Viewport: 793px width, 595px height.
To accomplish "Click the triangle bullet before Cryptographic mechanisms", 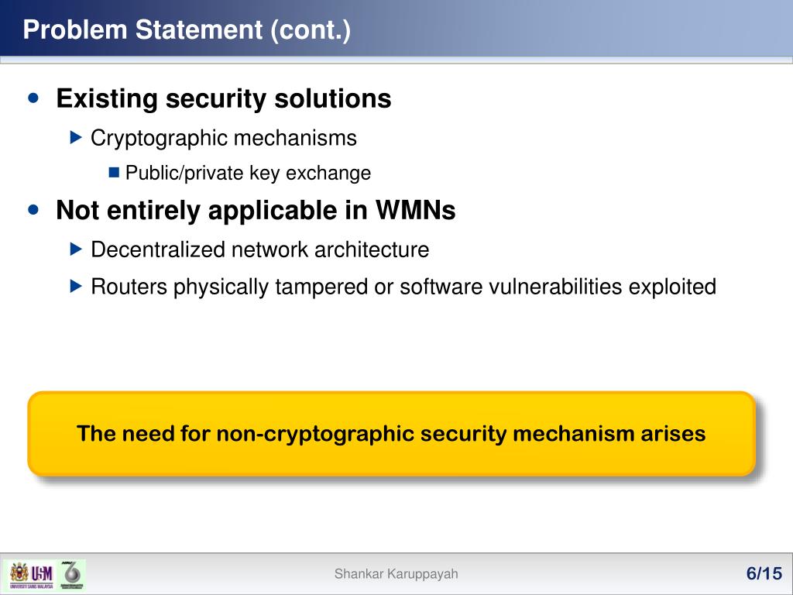I will pyautogui.click(x=76, y=137).
